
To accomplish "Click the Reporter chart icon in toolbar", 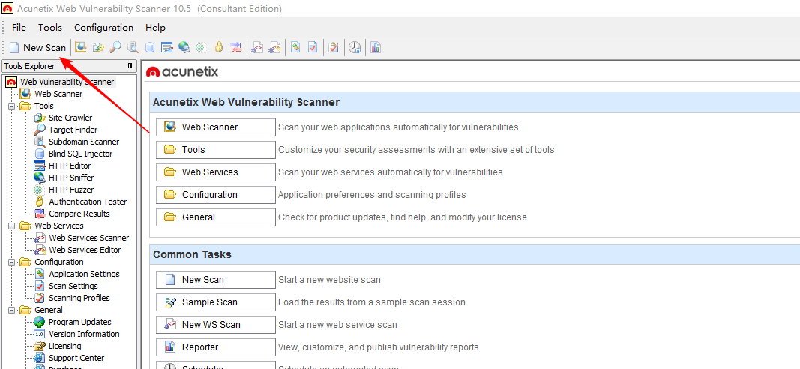I will 375,47.
